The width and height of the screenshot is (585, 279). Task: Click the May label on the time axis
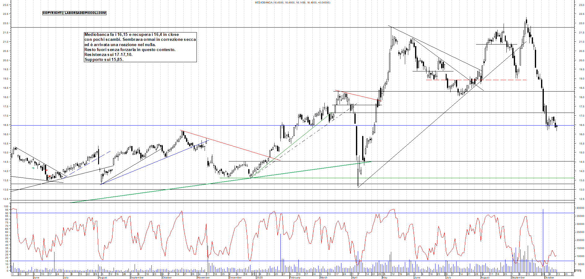[x=384, y=277]
